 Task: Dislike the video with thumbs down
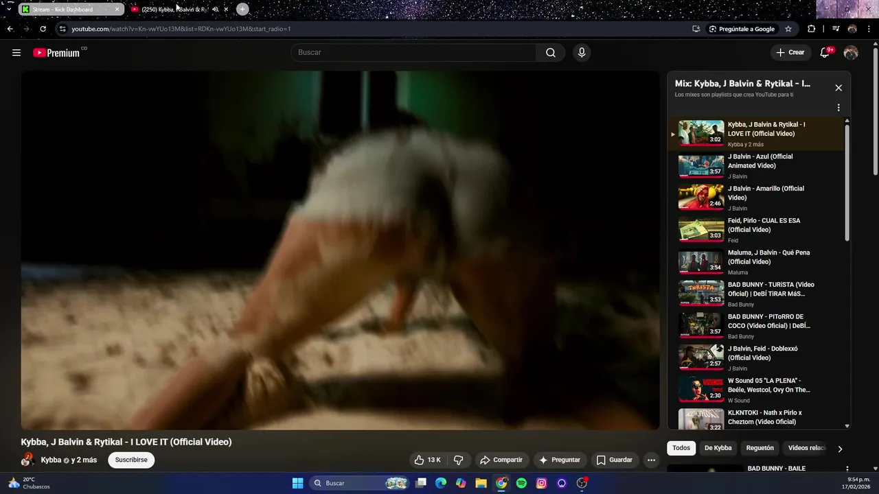pos(459,460)
